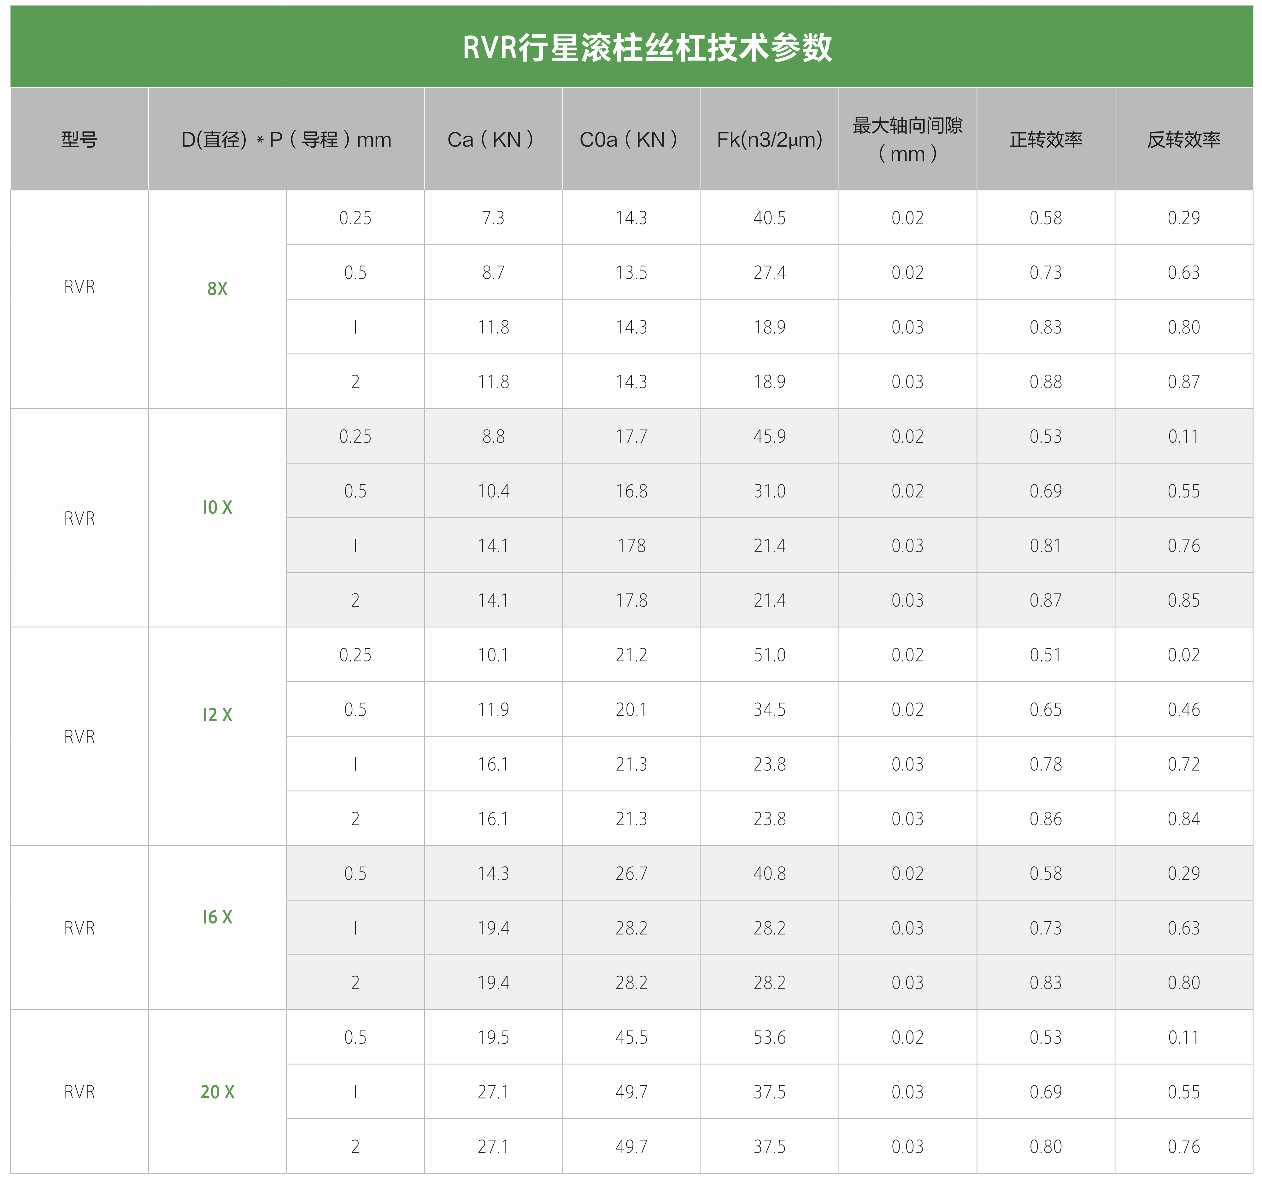Click the C0a value 26.7 cell
The width and height of the screenshot is (1262, 1183).
[631, 873]
